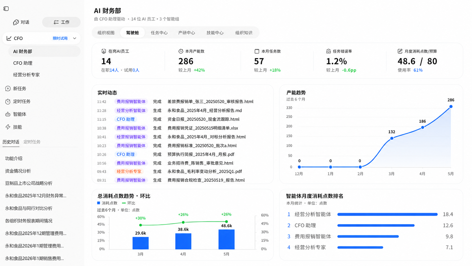
Task: Open 资金日报_20250520_现金流跟踪.html
Action: tap(203, 119)
